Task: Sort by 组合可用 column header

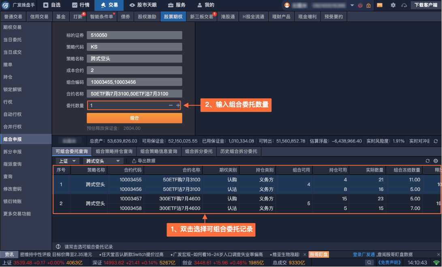Action: pos(294,170)
